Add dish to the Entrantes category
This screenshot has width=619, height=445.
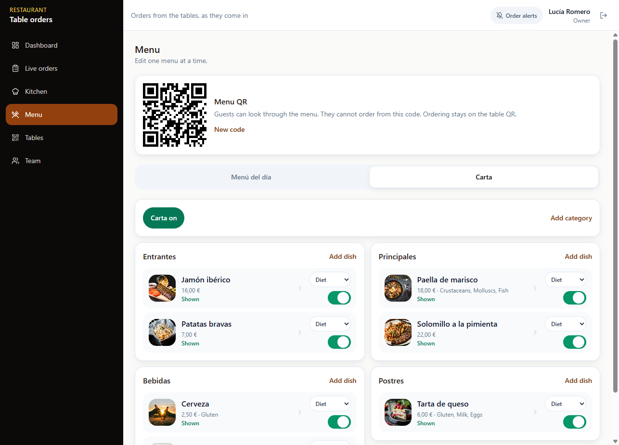[x=343, y=256]
